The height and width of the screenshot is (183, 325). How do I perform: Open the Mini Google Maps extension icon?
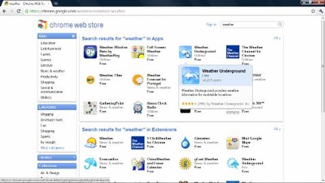[233, 143]
